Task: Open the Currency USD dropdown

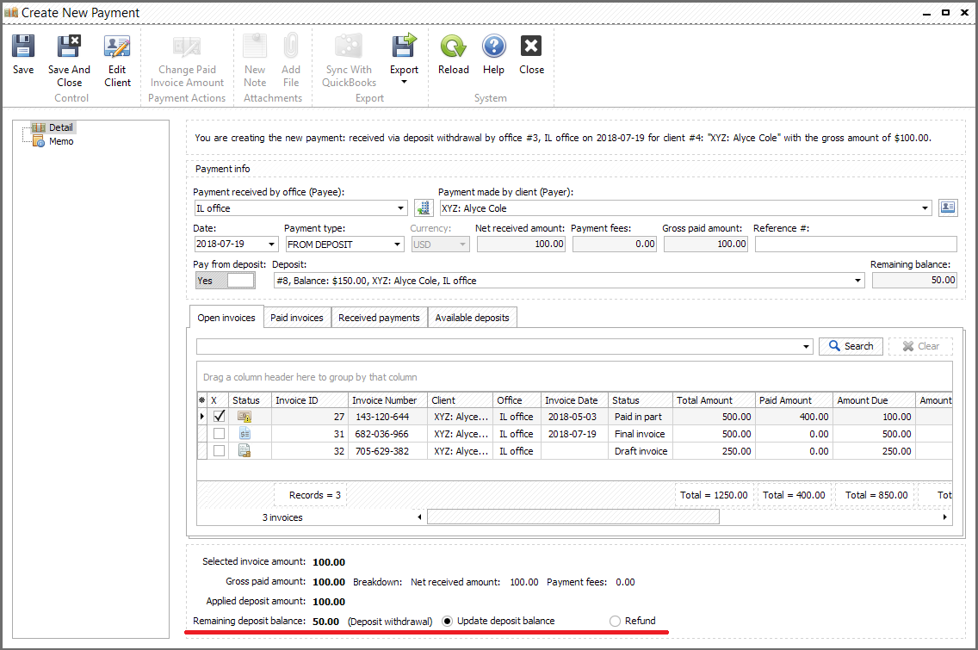Action: click(463, 245)
